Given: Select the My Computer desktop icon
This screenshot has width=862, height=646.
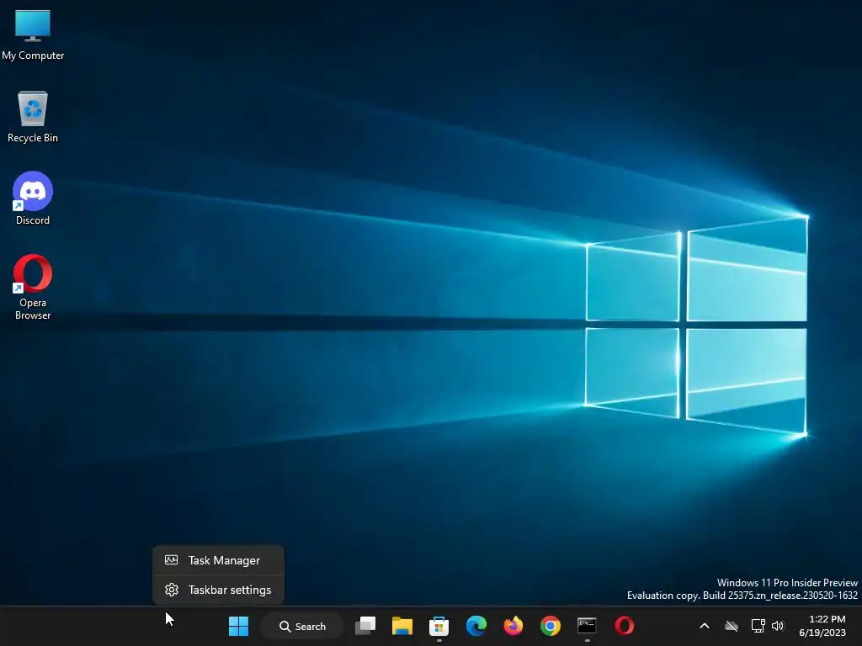Looking at the screenshot, I should [x=33, y=34].
